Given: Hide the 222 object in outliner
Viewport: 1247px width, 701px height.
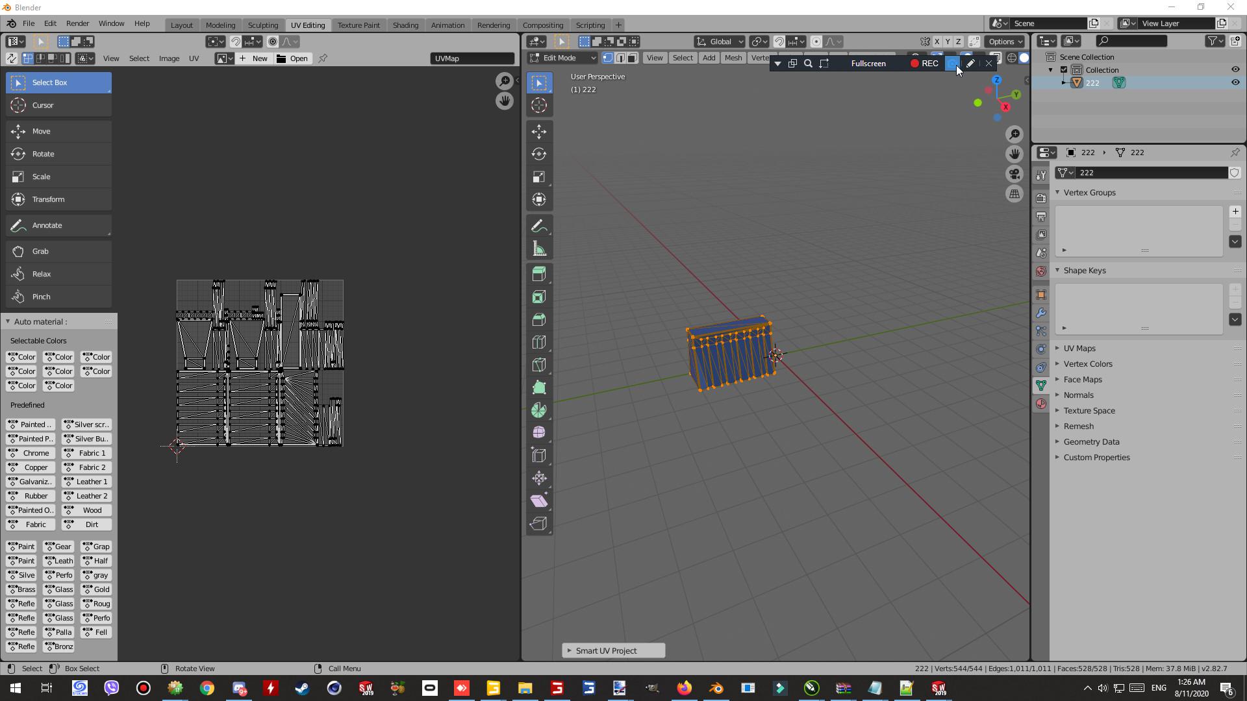Looking at the screenshot, I should [x=1235, y=82].
